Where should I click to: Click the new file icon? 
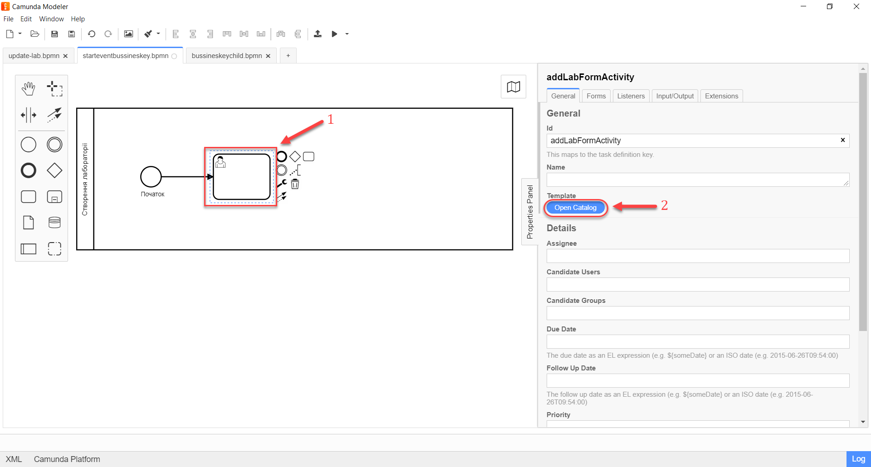(x=10, y=34)
